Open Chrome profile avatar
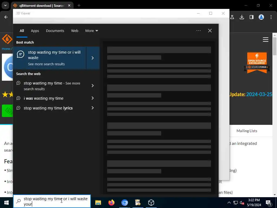 click(x=261, y=17)
